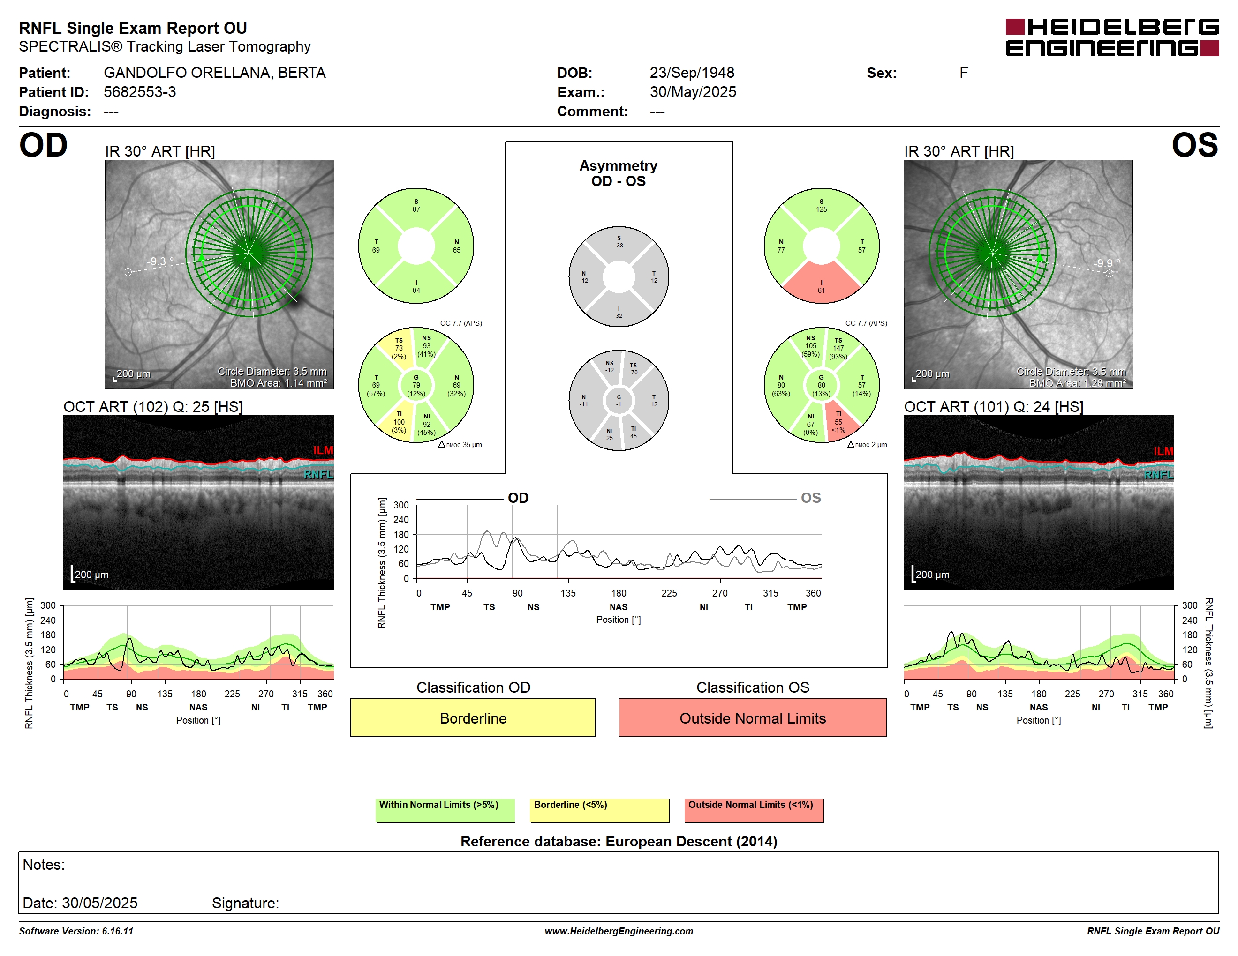This screenshot has height=956, width=1238.
Task: Click the red ILM label on OD scan
Action: [x=323, y=450]
